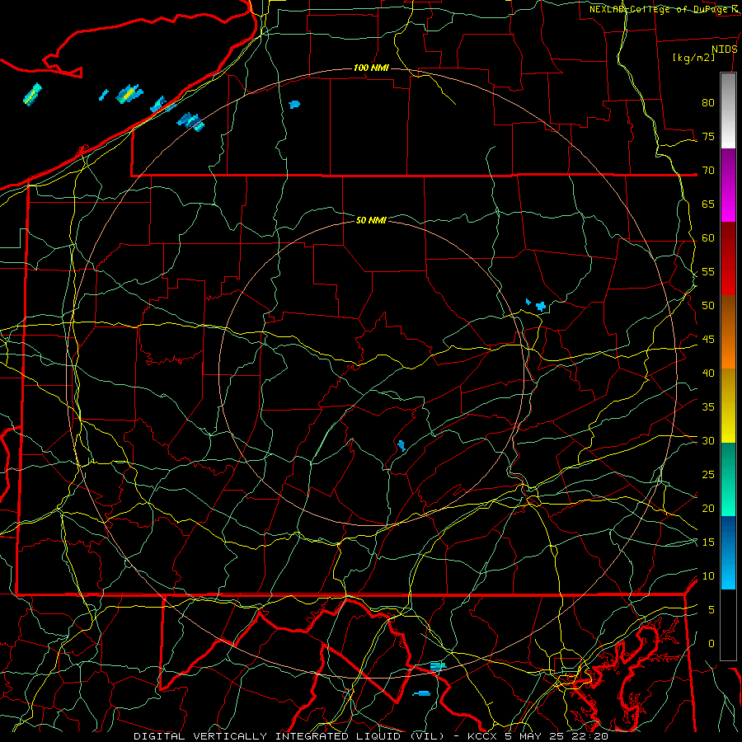This screenshot has height=742, width=742.
Task: Click the scale value "65"
Action: [708, 204]
